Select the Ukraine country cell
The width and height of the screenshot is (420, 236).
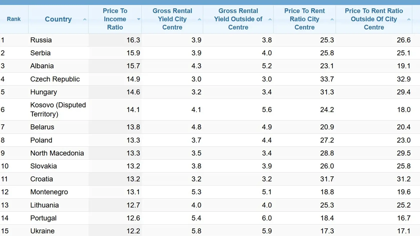[x=58, y=231]
